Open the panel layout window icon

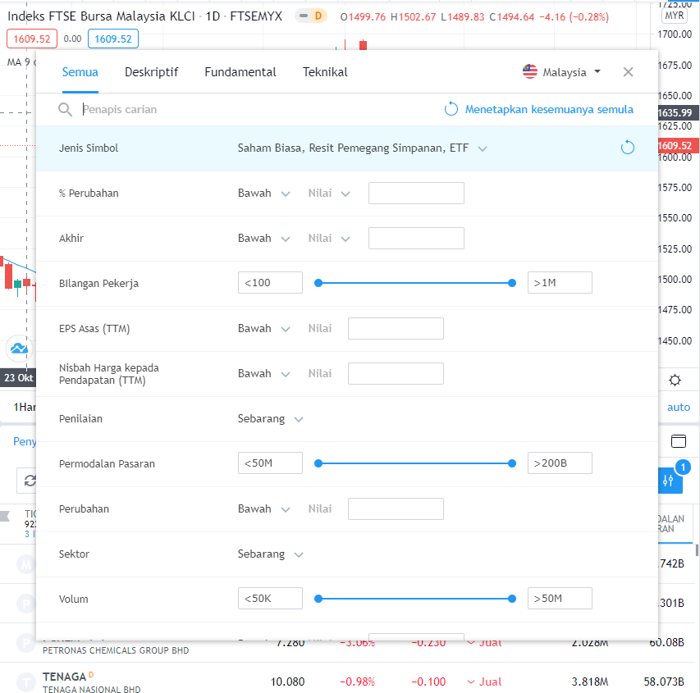coord(678,441)
